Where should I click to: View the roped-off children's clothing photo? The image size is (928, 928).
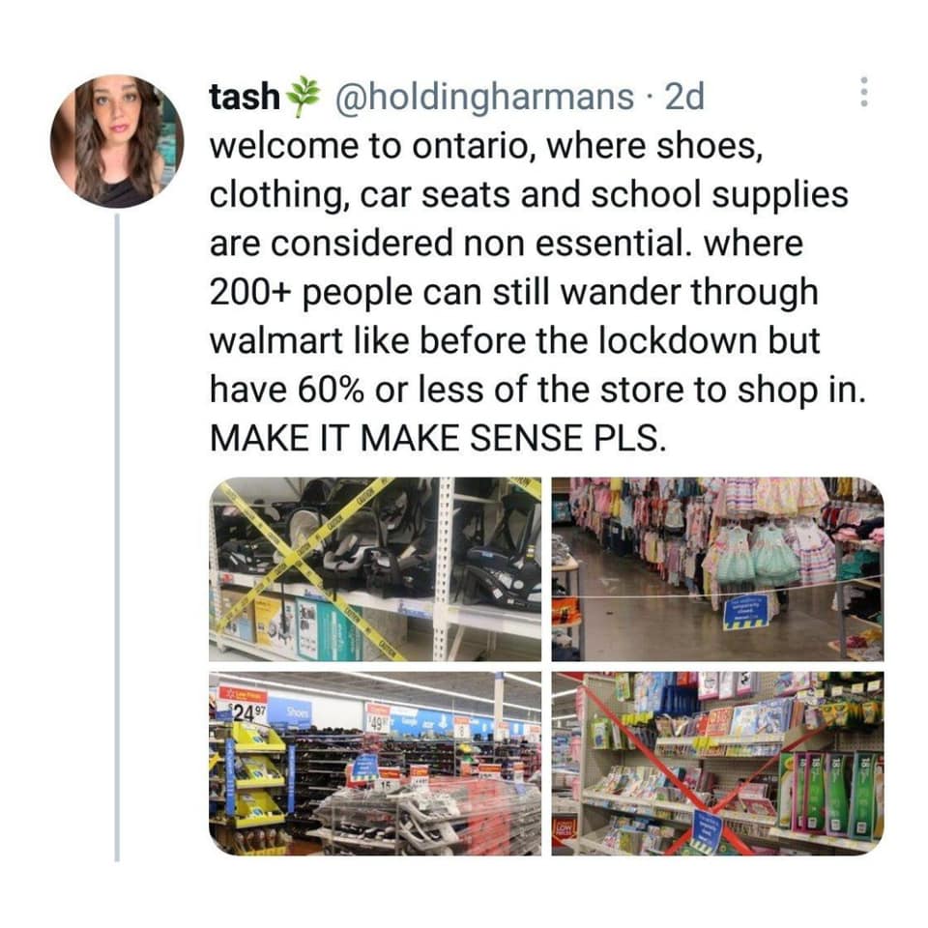point(718,568)
